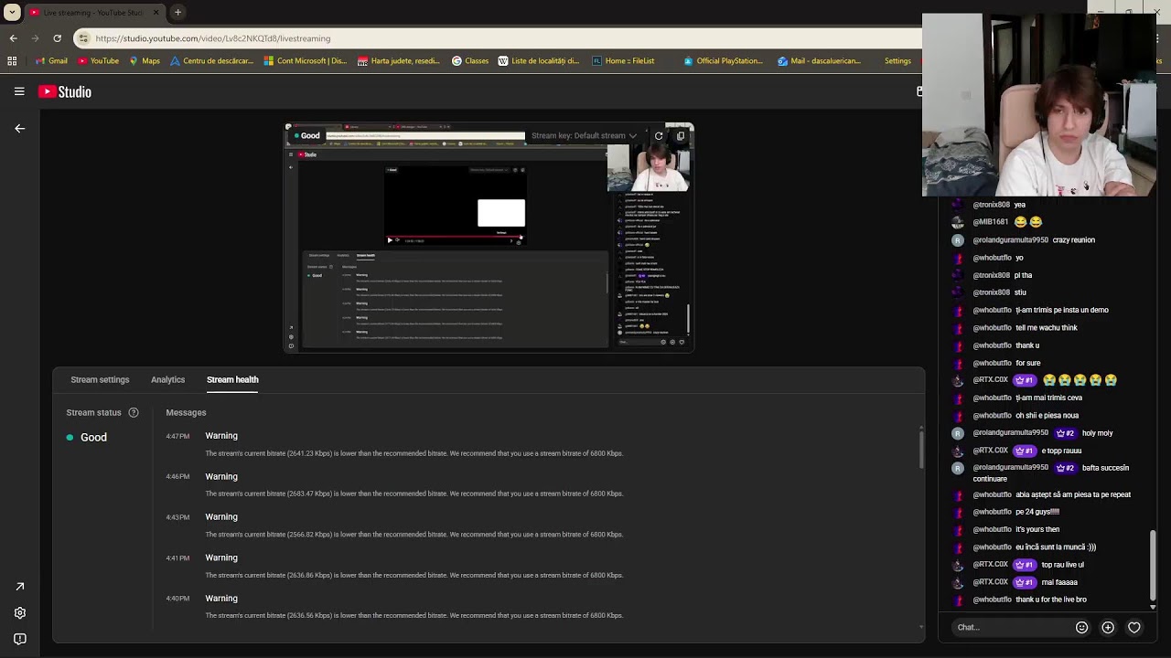Open the tab search dropdown
Screen dimensions: 1171x658
pyautogui.click(x=12, y=13)
